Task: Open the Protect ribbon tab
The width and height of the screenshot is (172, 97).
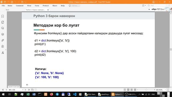Action: tap(46, 6)
